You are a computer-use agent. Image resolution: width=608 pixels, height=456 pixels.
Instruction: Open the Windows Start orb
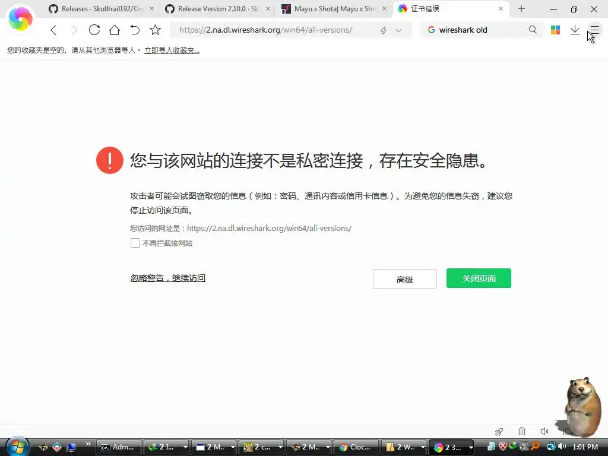[x=17, y=446]
